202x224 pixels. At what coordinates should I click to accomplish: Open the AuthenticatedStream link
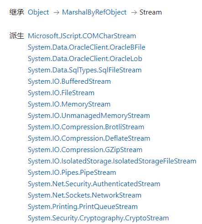pos(94,184)
